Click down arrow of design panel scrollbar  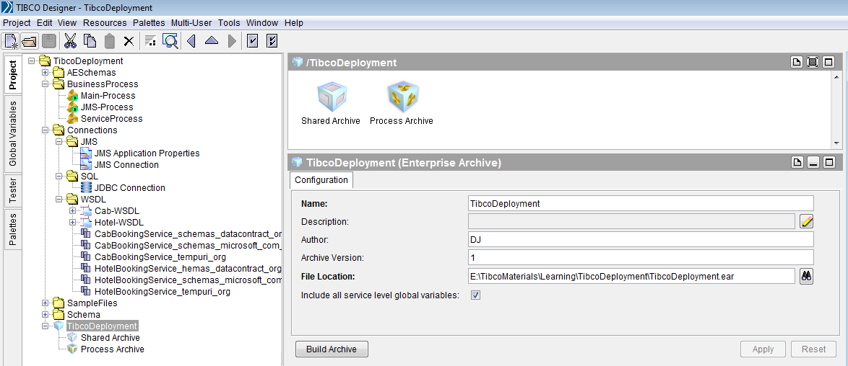[837, 143]
